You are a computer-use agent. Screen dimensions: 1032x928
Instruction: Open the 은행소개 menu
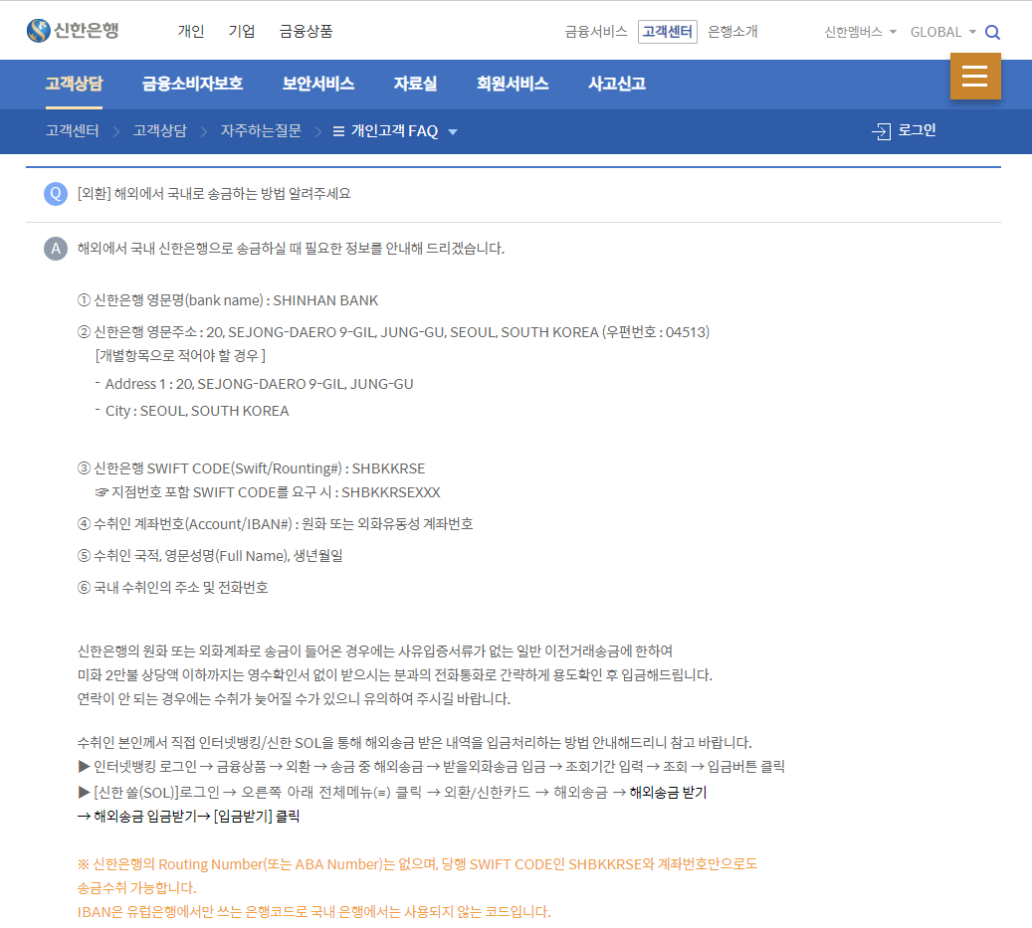click(x=732, y=32)
